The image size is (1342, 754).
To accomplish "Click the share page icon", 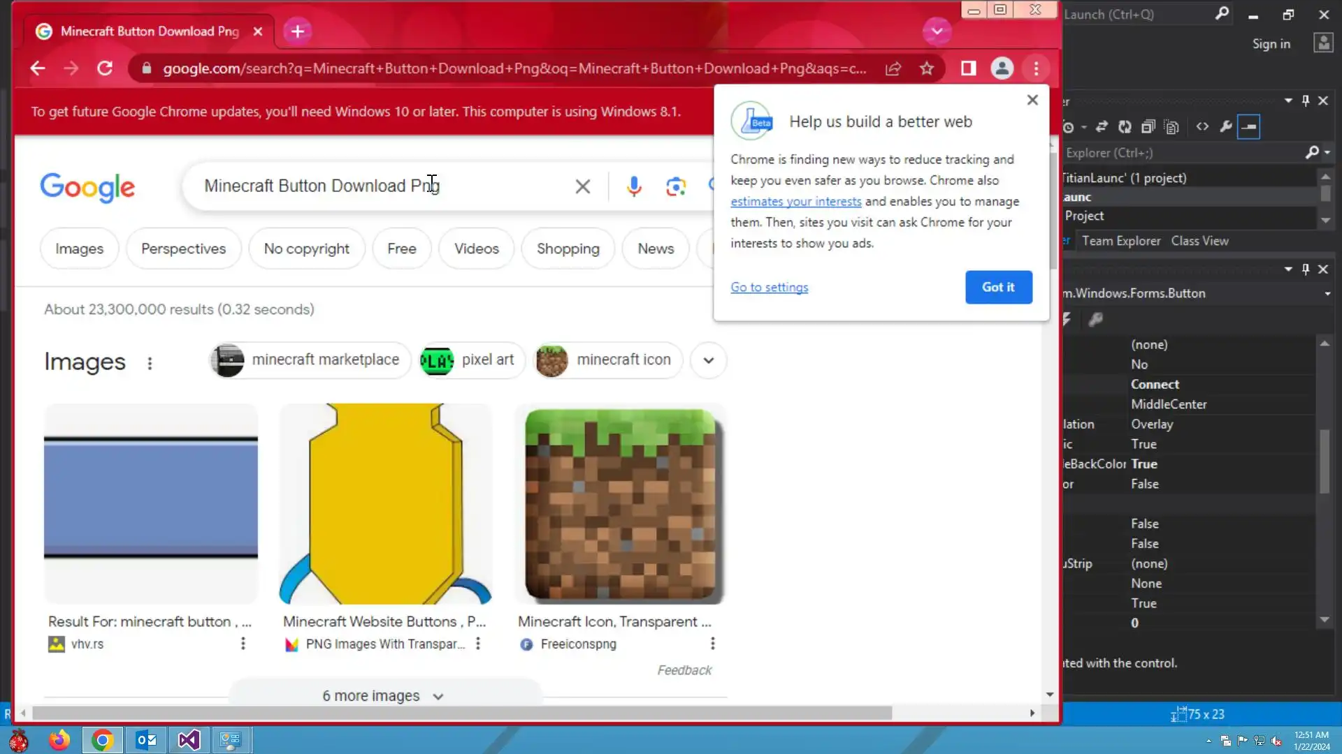I will tap(893, 68).
